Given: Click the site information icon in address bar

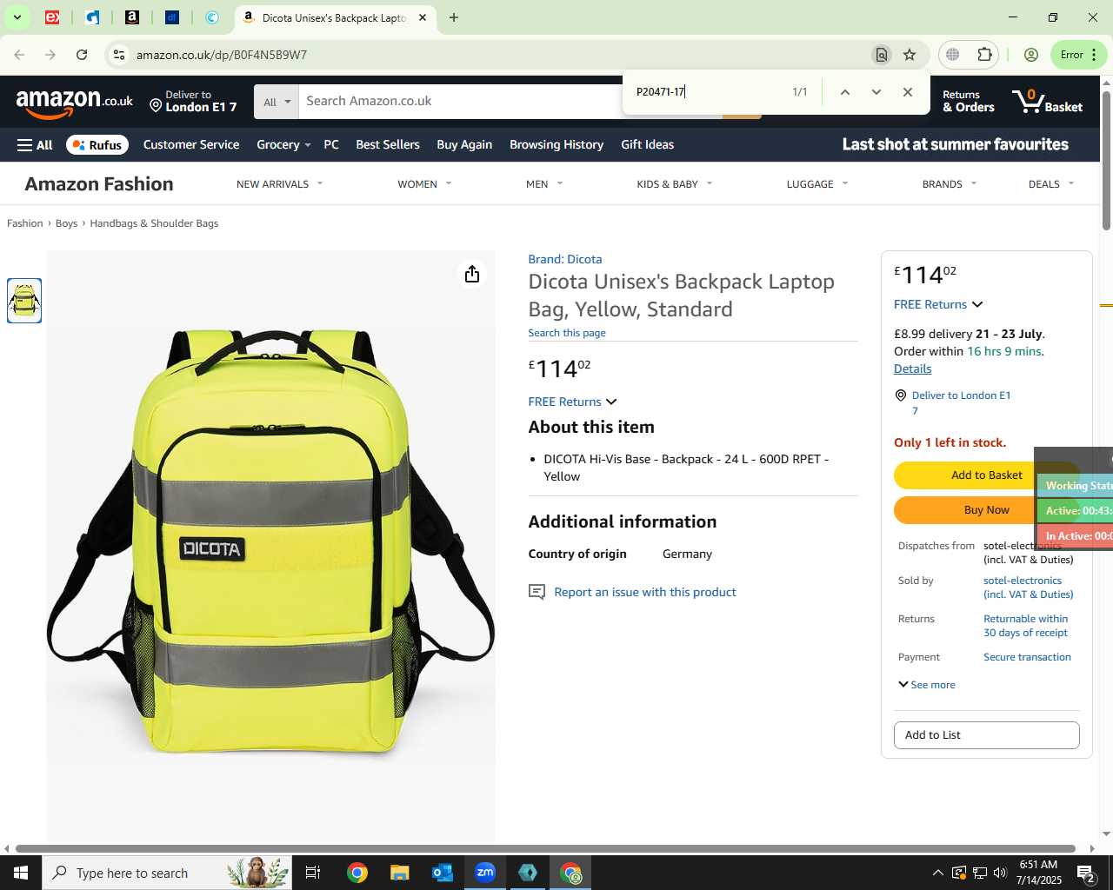Looking at the screenshot, I should point(119,55).
